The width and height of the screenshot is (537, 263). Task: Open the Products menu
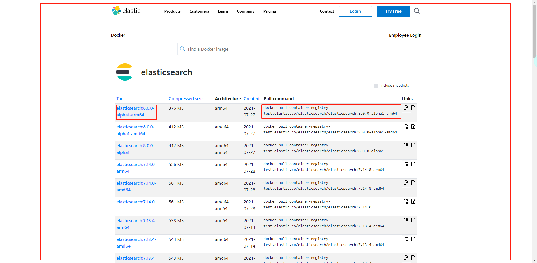click(x=172, y=11)
